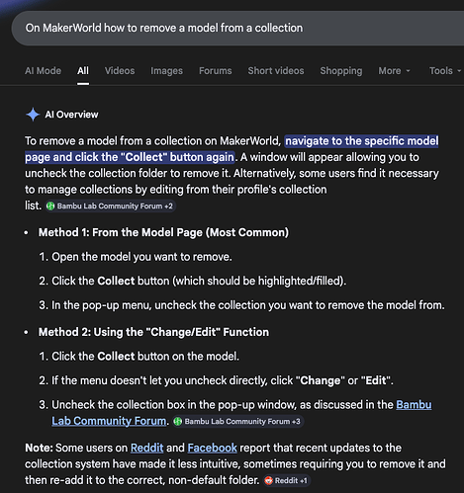Screen dimensions: 464x493
Task: Open the Bambu Lab Community Forum +2 sources chip
Action: point(110,206)
